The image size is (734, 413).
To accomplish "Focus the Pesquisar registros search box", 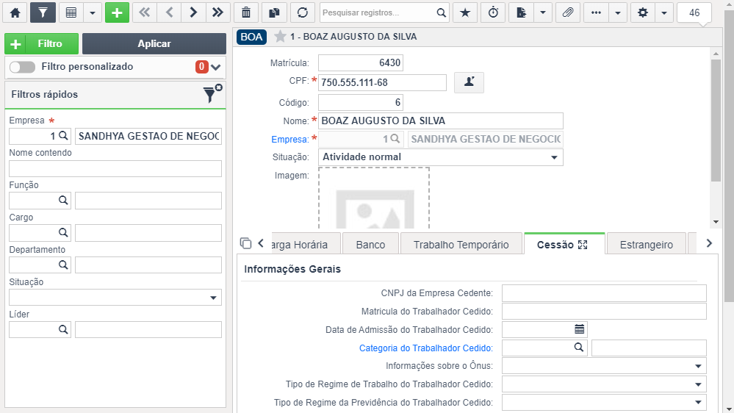I will [378, 12].
